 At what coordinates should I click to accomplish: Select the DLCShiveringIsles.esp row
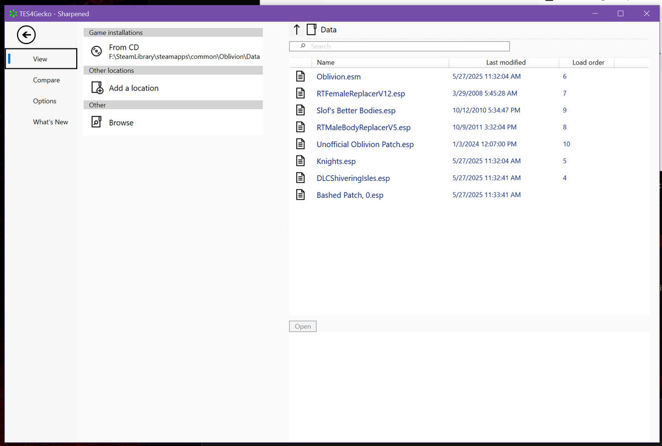point(353,178)
